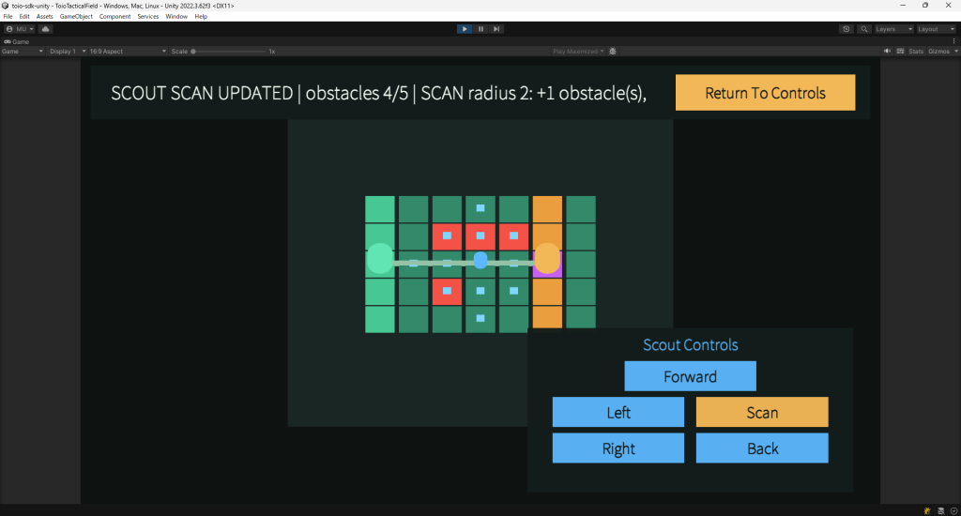961x516 pixels.
Task: Open the Assets menu
Action: [x=44, y=17]
